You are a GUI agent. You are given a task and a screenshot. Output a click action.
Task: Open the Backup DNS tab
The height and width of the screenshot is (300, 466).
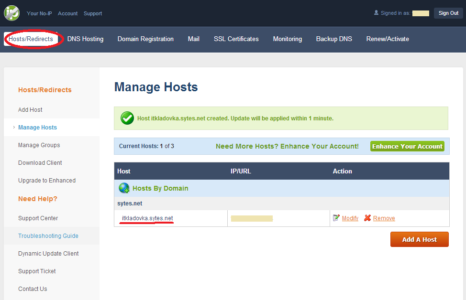pos(334,39)
